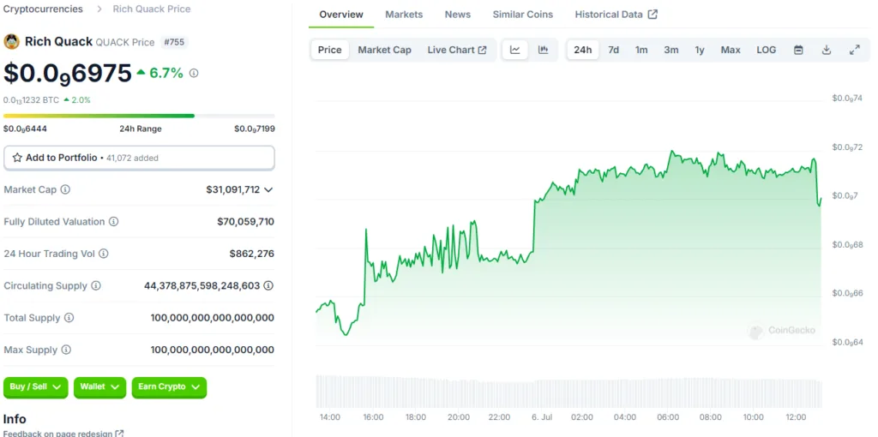Open the Earn Crypto dropdown
Screen dimensions: 878x437
click(169, 387)
